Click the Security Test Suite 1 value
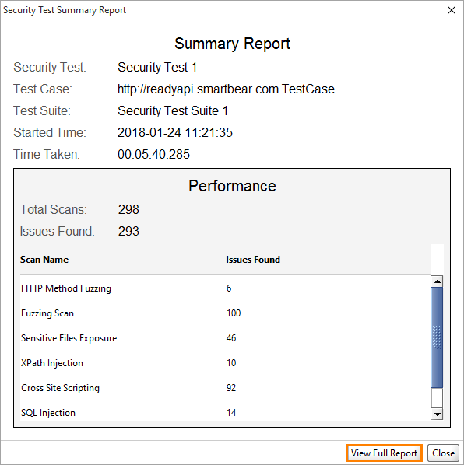 [x=173, y=111]
